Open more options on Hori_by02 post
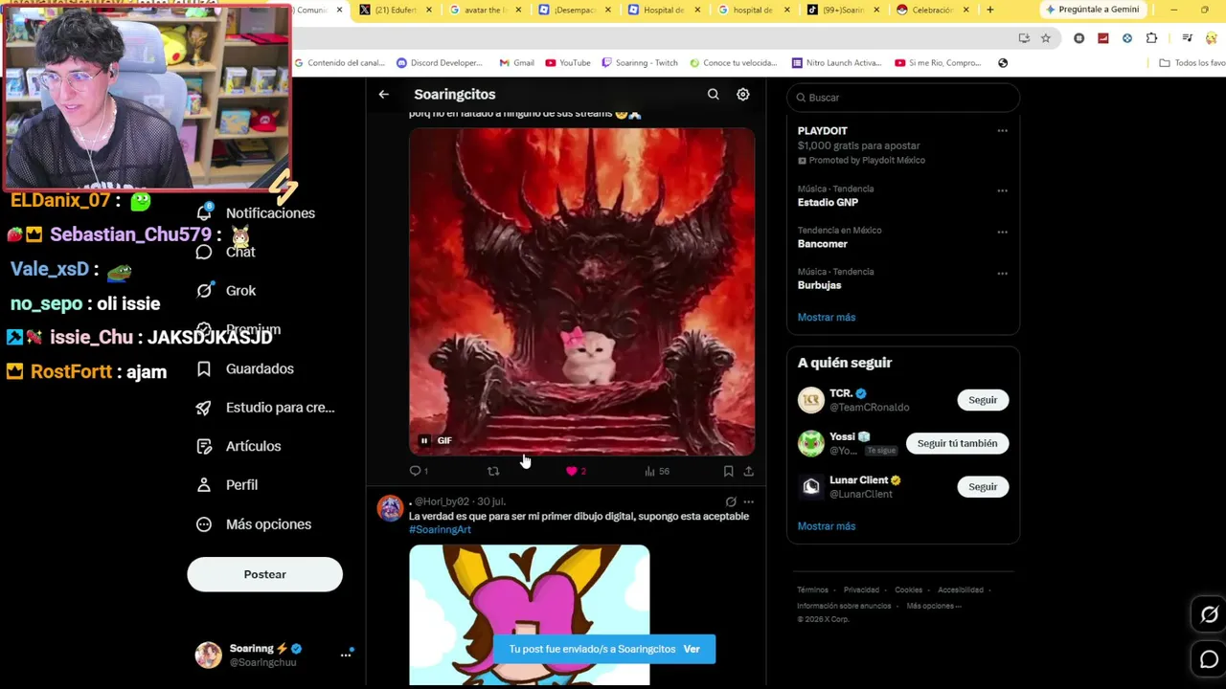 click(x=748, y=501)
